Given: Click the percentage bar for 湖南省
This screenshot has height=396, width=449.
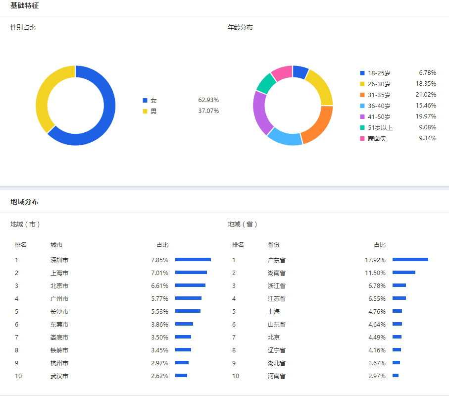Looking at the screenshot, I should [403, 273].
